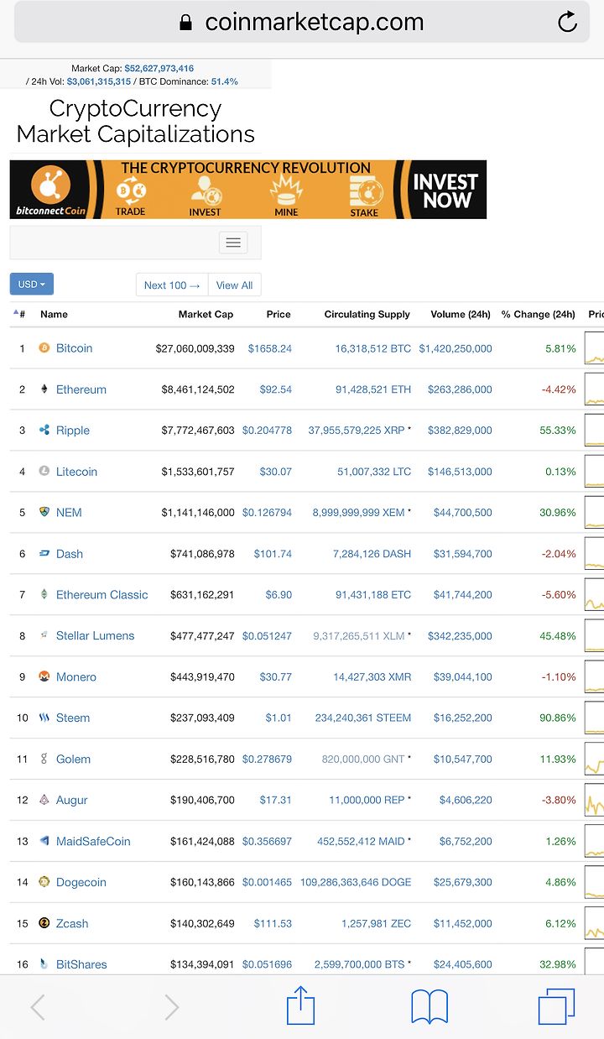Click Steem price $1.01
604x1039 pixels.
(279, 718)
